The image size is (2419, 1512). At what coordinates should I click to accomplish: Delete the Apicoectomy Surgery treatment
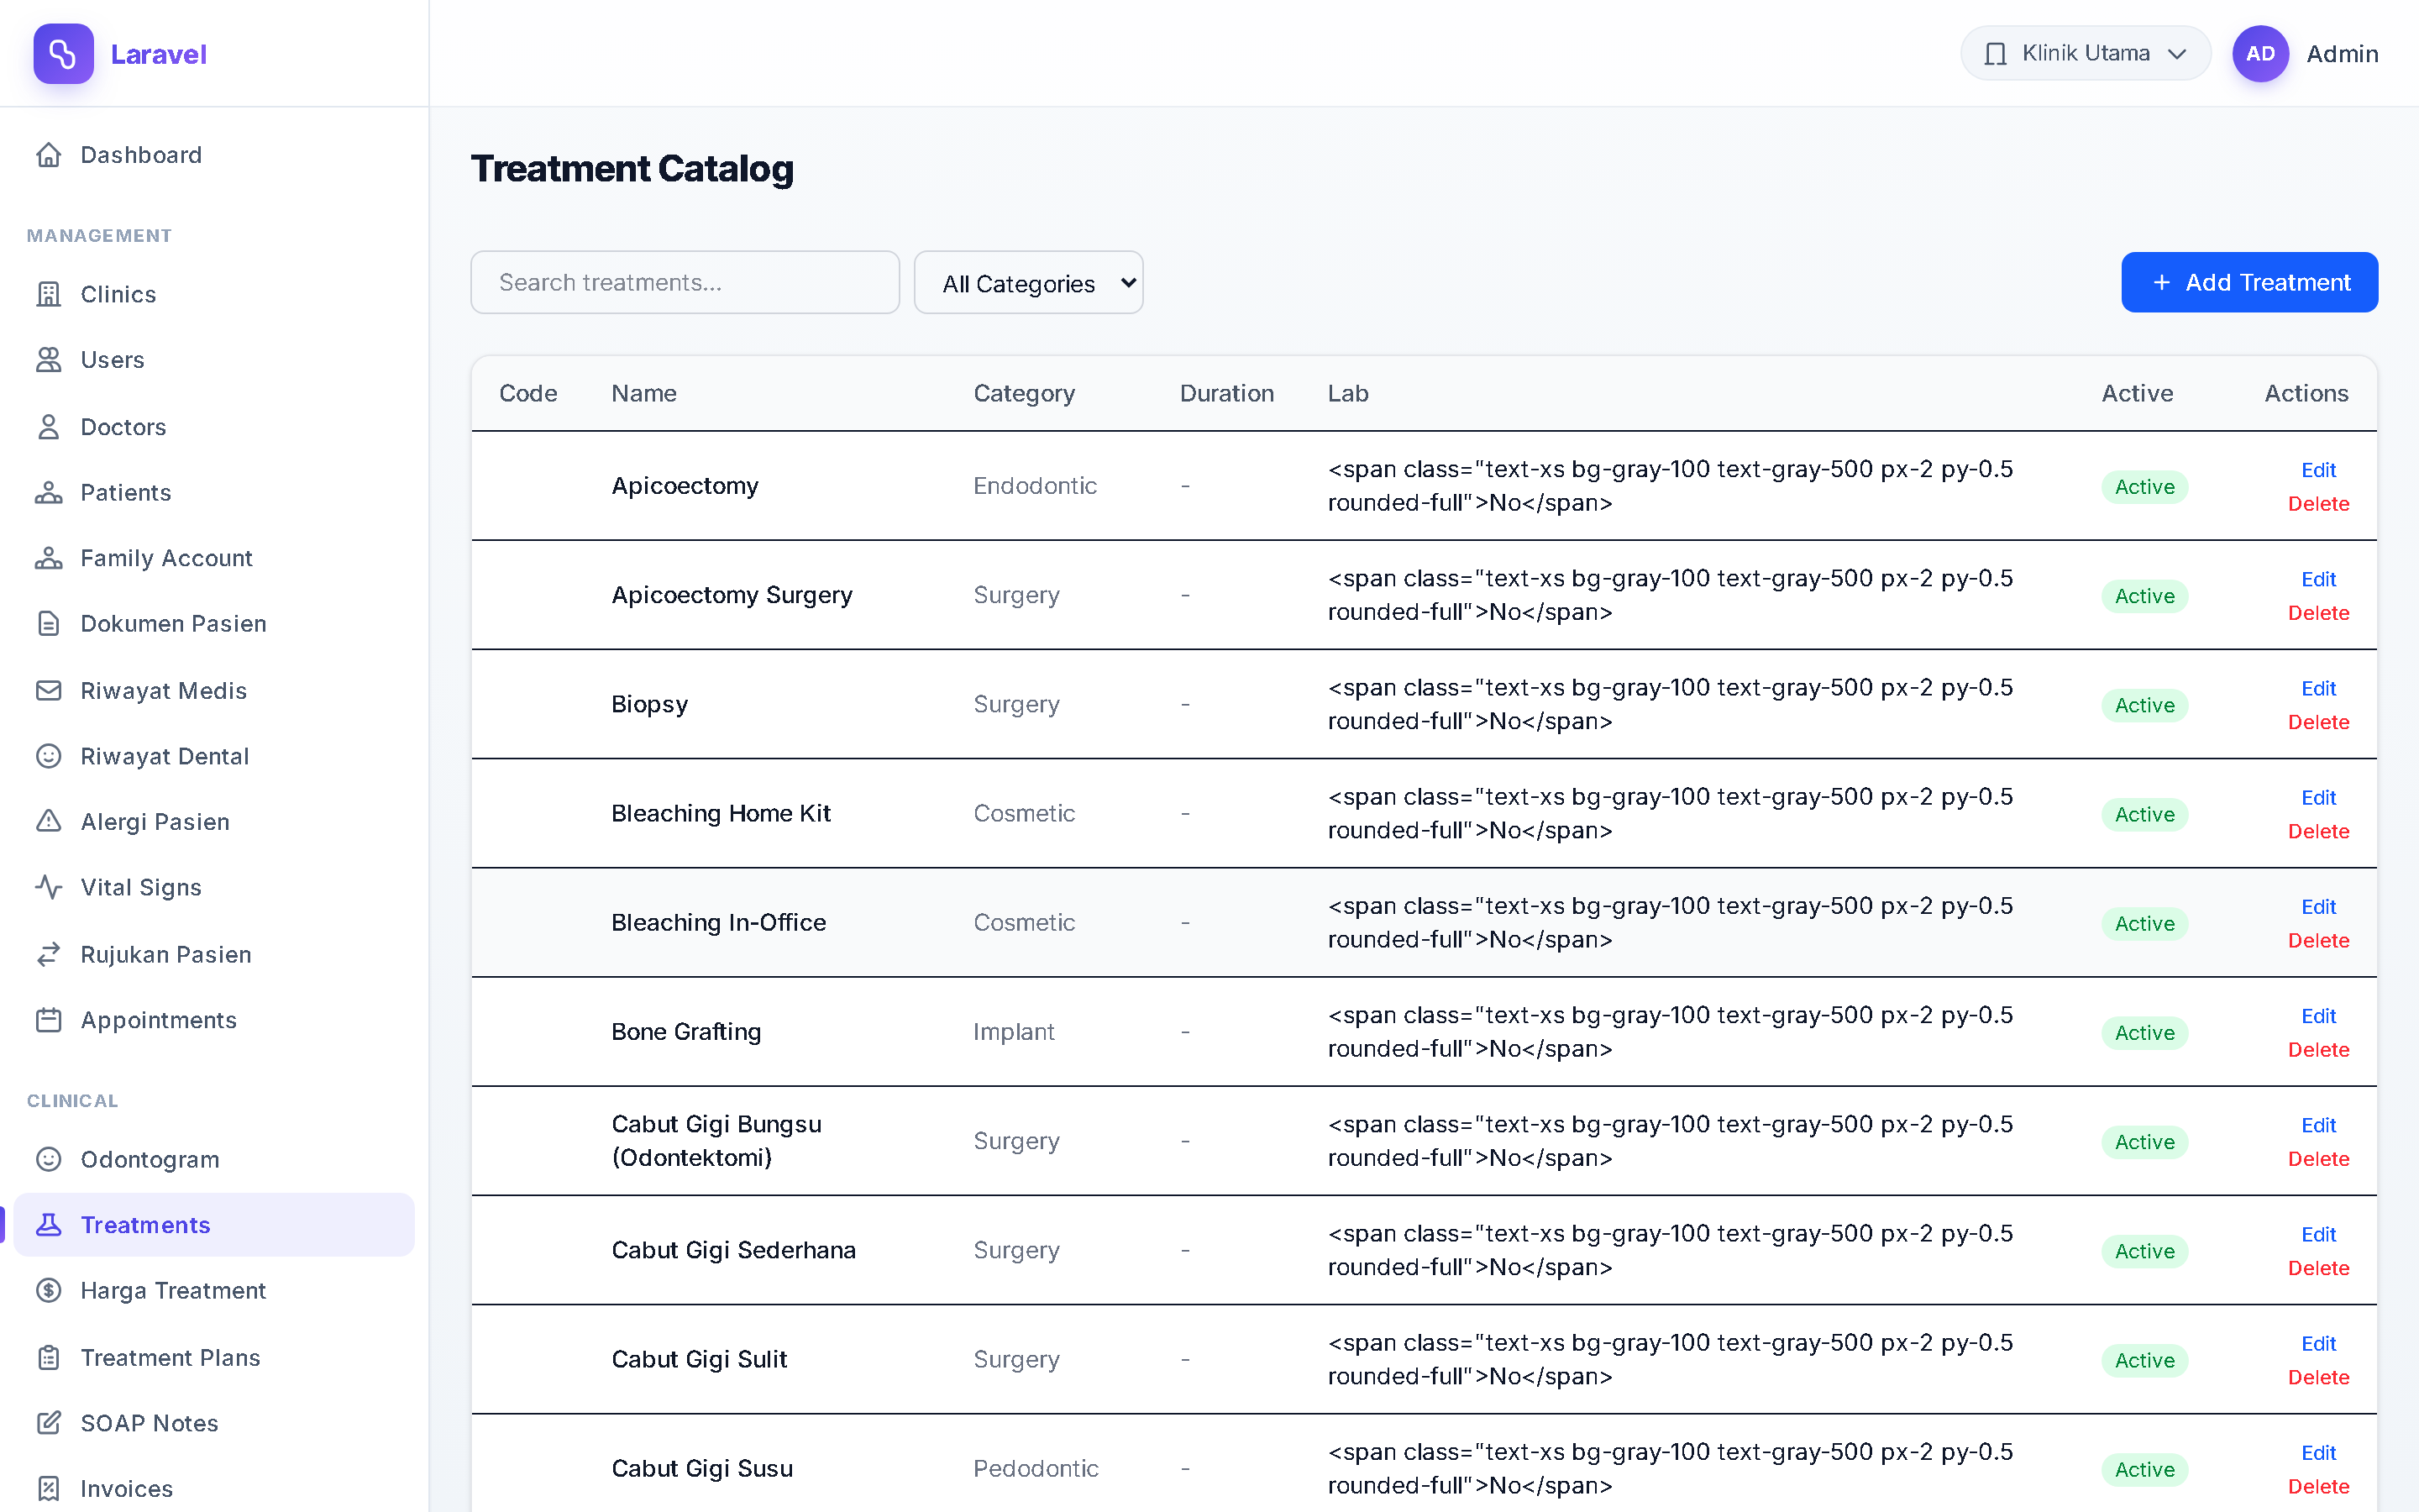click(x=2318, y=613)
